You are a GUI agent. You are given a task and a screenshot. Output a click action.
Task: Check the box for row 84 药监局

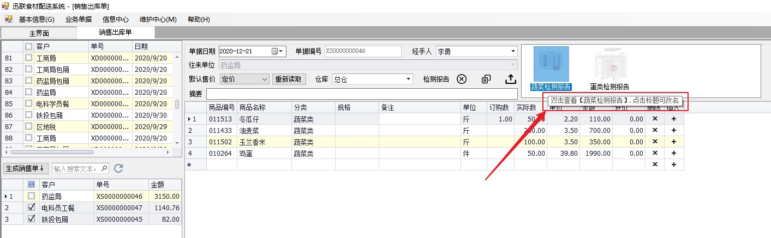28,93
